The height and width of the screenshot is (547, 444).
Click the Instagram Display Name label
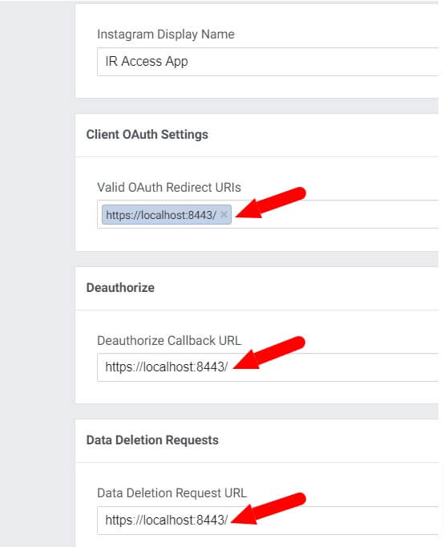coord(166,34)
